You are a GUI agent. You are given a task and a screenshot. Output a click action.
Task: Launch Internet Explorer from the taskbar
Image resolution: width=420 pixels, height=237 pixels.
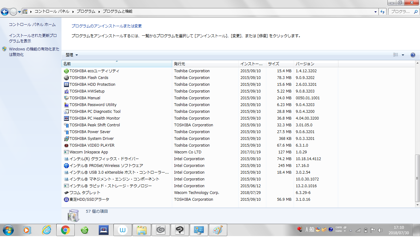tap(46, 230)
